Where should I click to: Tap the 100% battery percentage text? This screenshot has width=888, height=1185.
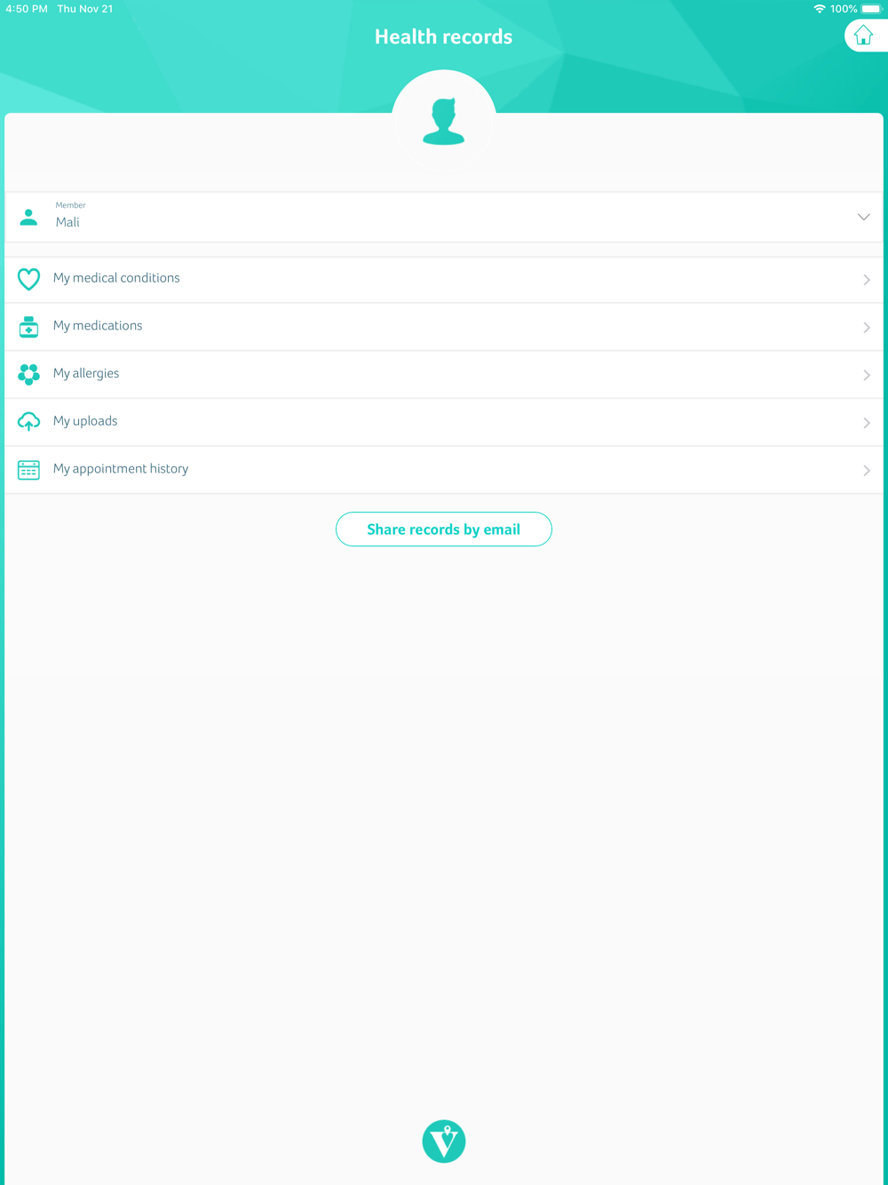[844, 9]
